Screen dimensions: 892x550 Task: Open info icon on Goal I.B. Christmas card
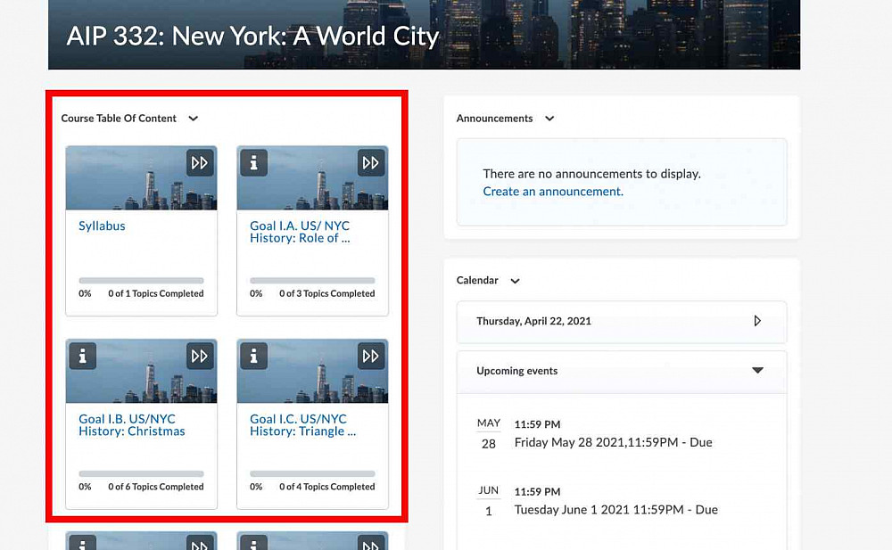83,356
